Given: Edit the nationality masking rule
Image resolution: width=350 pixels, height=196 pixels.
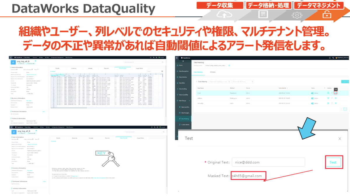Looking at the screenshot, I should pos(328,103).
